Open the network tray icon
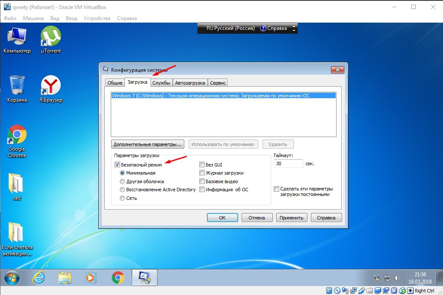 [387, 278]
